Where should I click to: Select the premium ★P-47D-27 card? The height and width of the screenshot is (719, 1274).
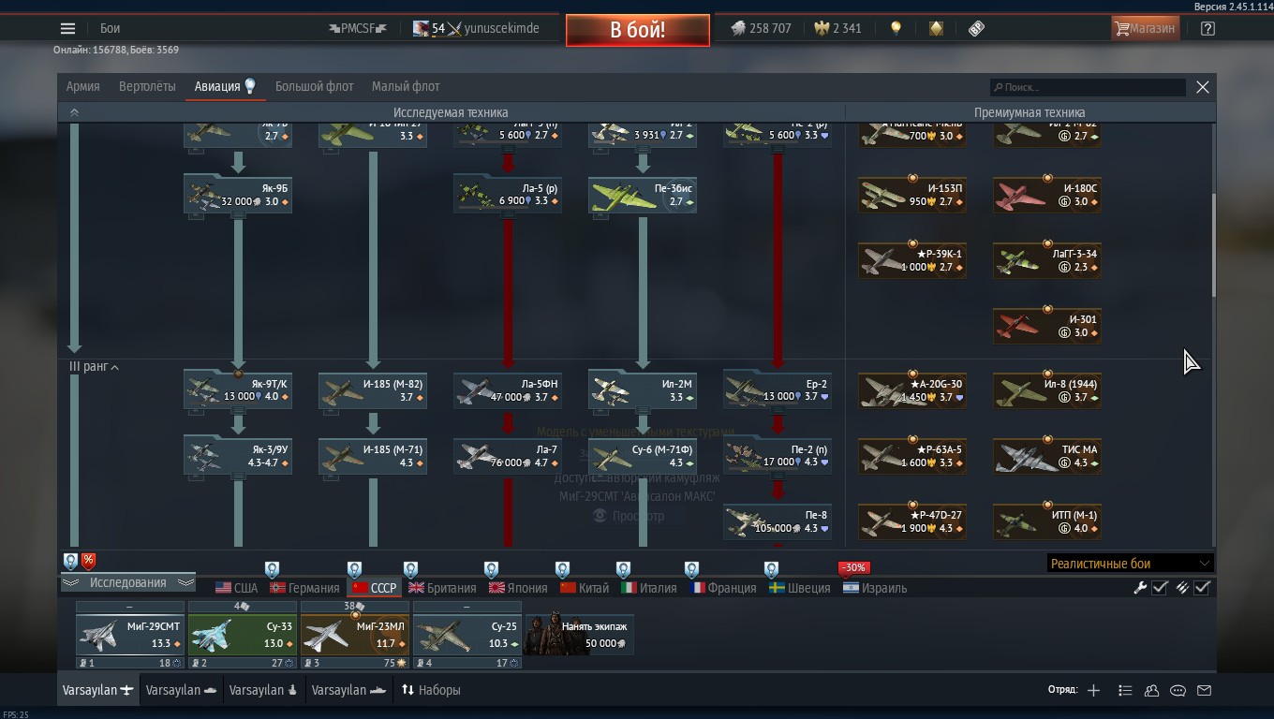pyautogui.click(x=912, y=521)
